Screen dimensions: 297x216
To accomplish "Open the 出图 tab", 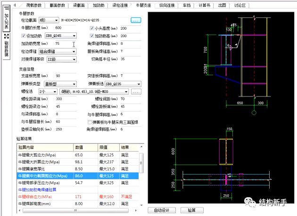I will (x=222, y=5).
